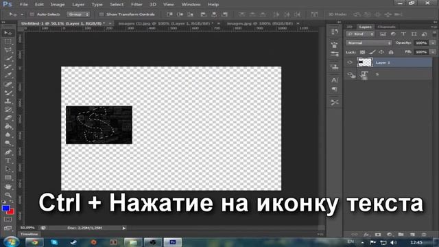Open the File menu
Screen dimensions: 439x247
tap(24, 5)
